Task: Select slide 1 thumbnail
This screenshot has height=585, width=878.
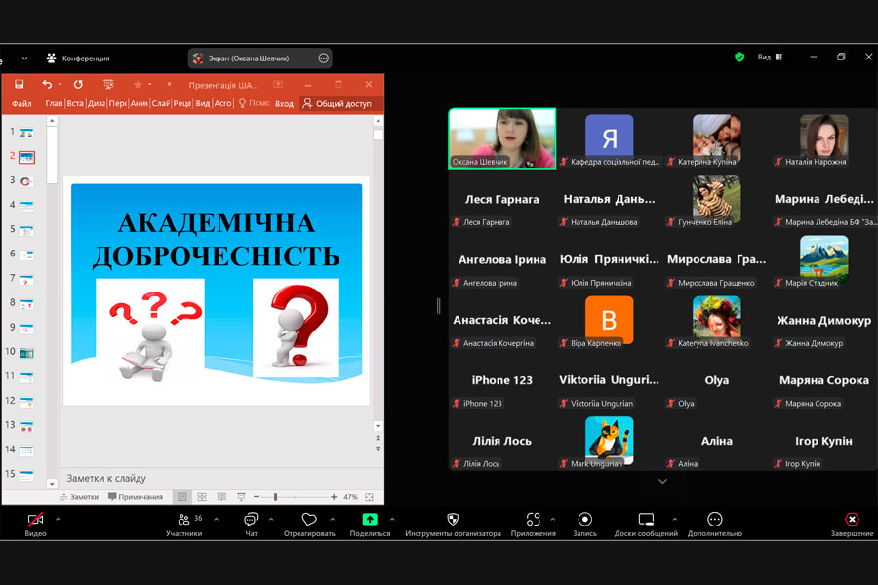Action: 27,133
